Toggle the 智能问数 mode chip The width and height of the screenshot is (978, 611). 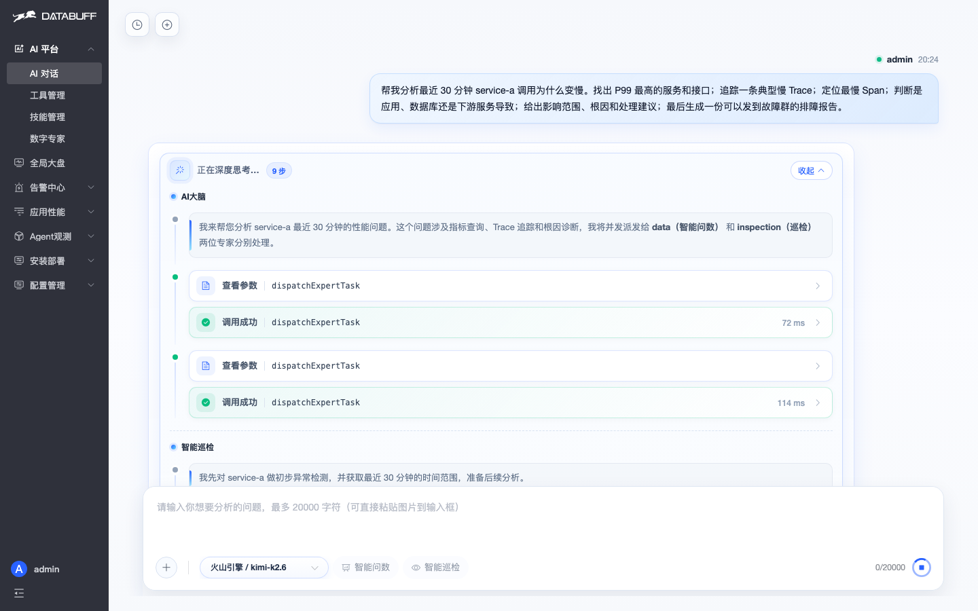pyautogui.click(x=365, y=568)
